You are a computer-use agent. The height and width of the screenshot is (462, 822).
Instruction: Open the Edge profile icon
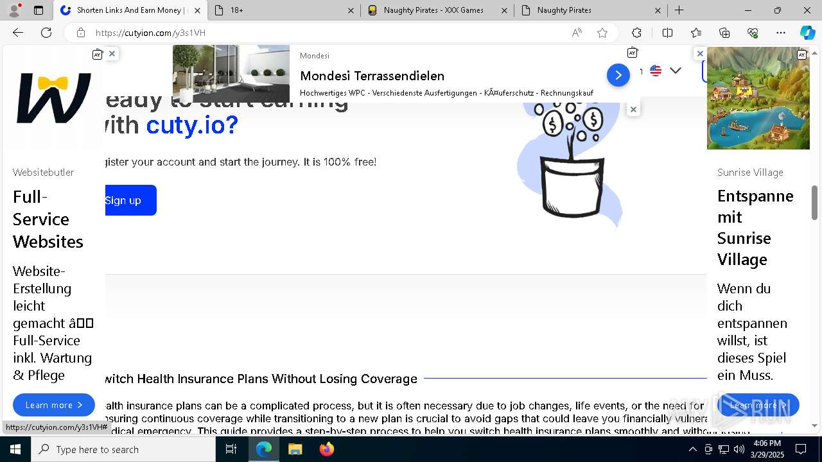[x=14, y=10]
